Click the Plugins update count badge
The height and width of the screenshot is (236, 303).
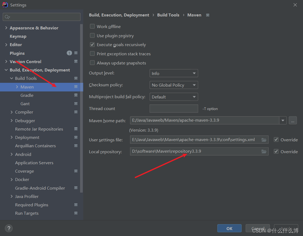[x=69, y=53]
